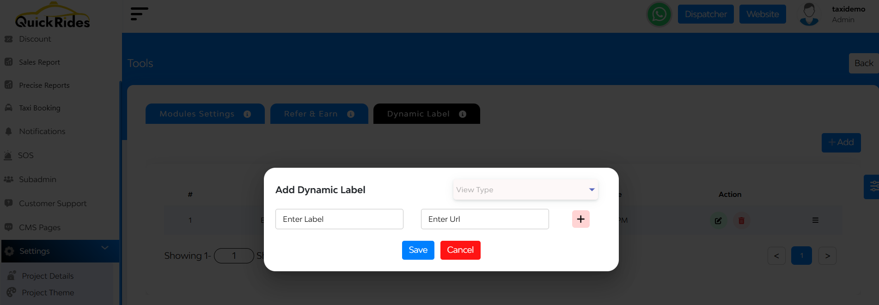879x305 pixels.
Task: Cancel the Add Dynamic Label dialog
Action: 460,250
